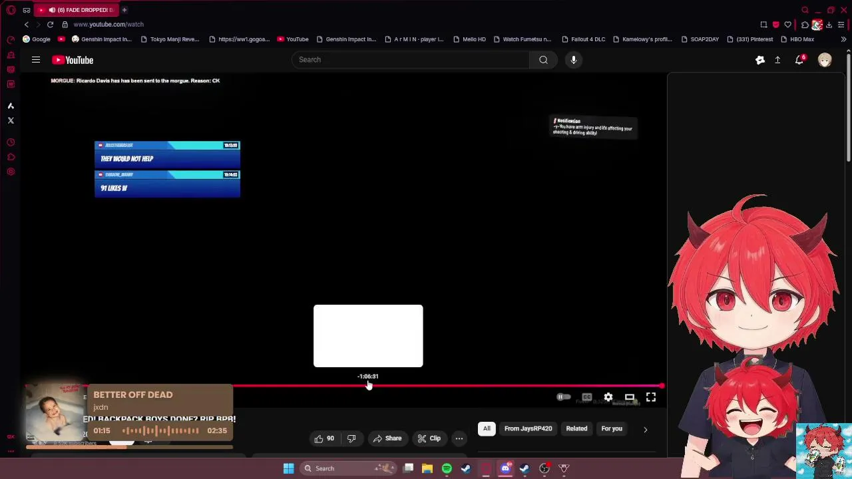Open the YouTube guide hamburger menu

(x=36, y=60)
